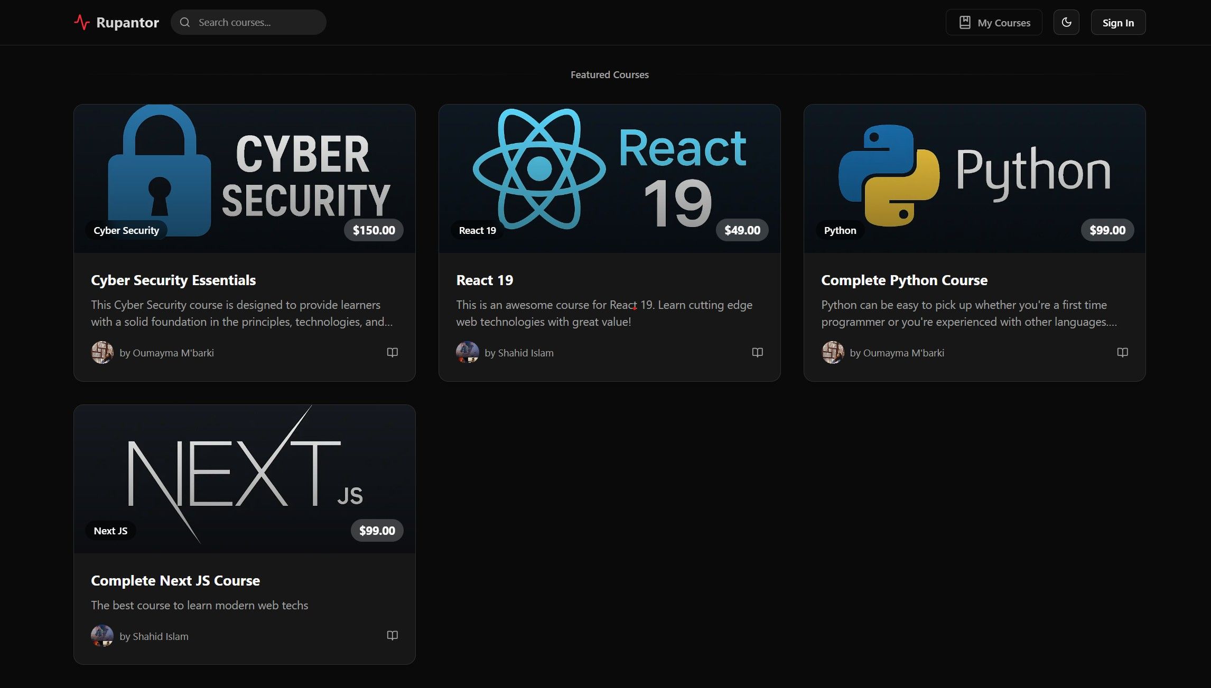Open book icon on Complete Next JS Course card
Screen dimensions: 1211x688
[392, 635]
